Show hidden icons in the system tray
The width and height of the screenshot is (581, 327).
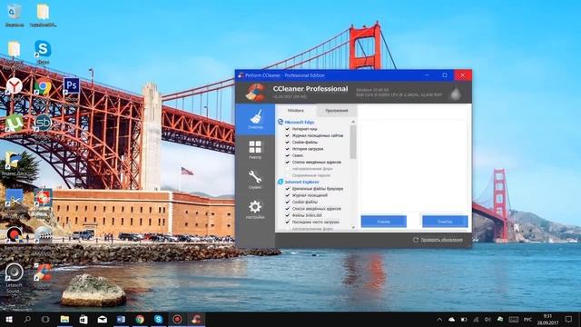[x=439, y=319]
